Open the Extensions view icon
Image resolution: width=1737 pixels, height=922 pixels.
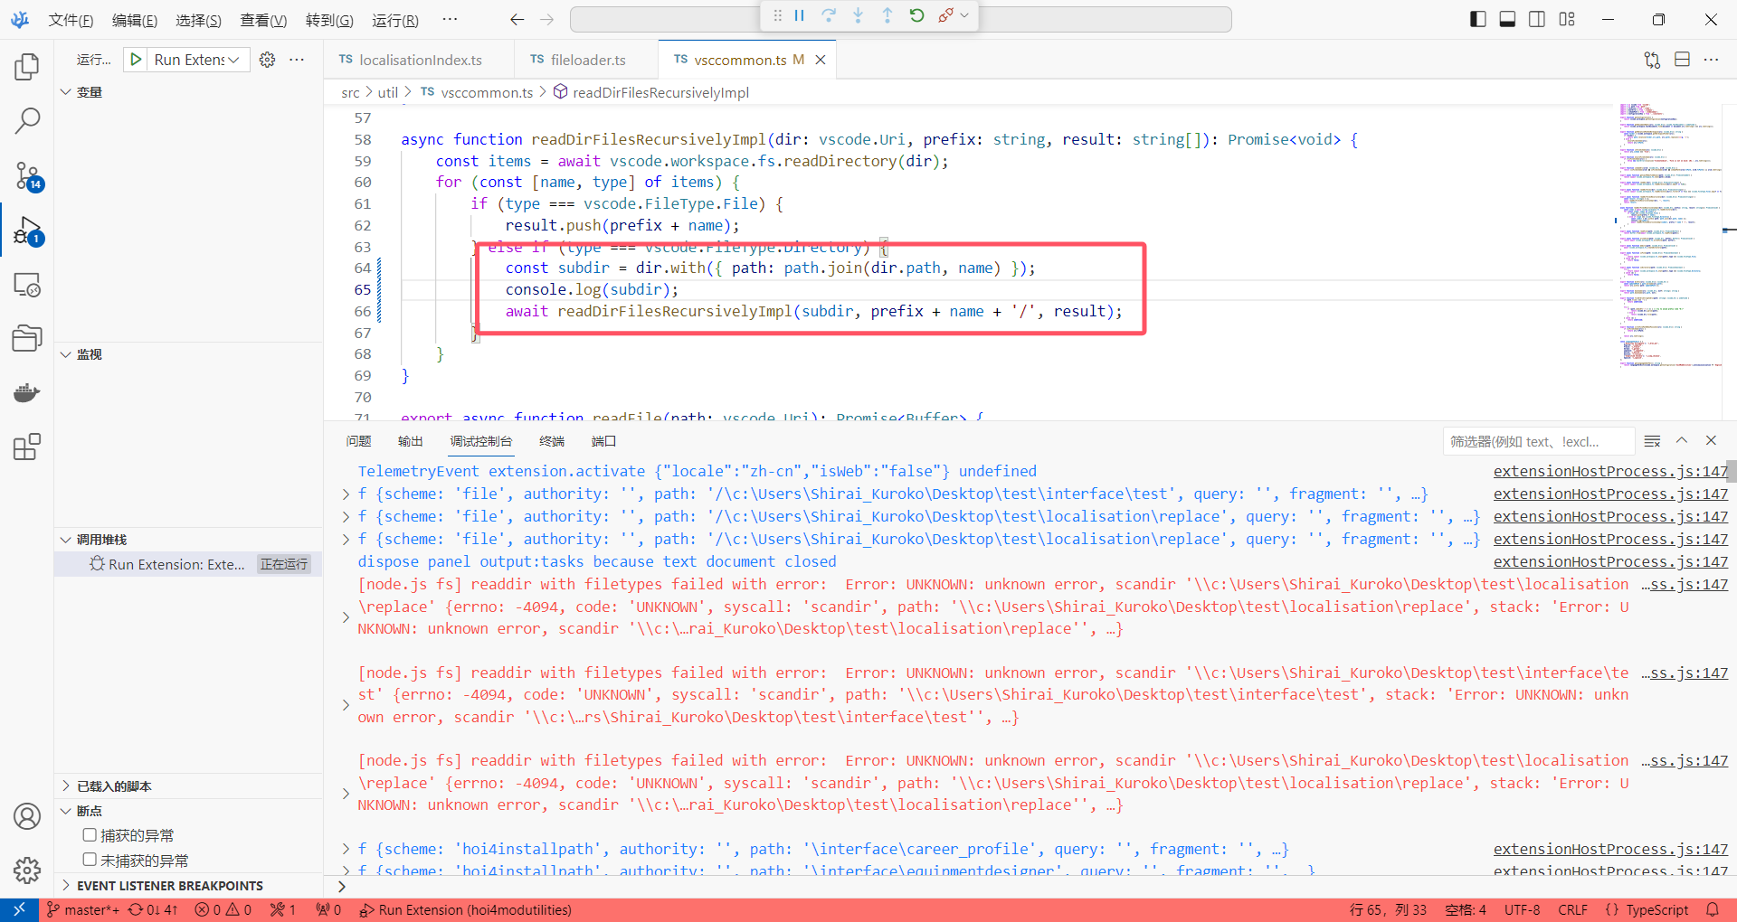pyautogui.click(x=27, y=447)
